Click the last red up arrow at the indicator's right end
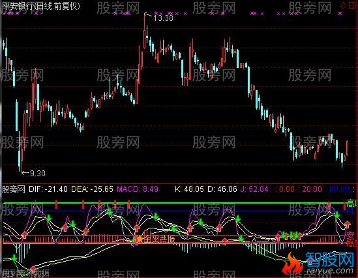 348,224
